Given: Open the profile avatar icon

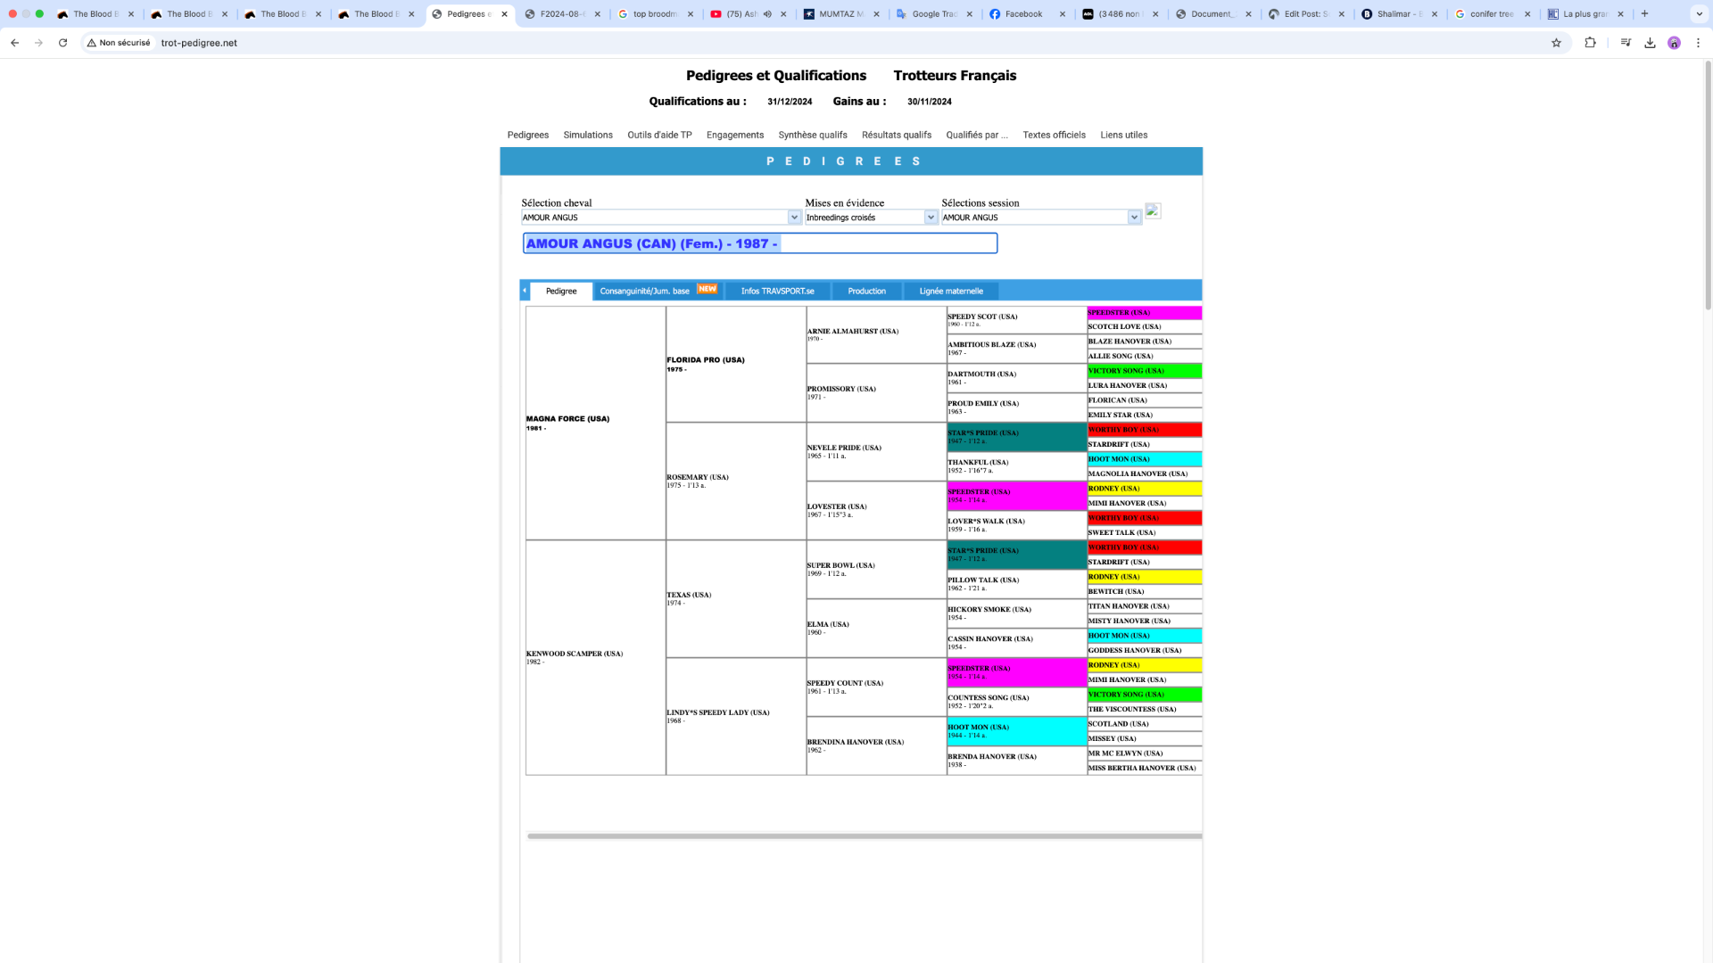Looking at the screenshot, I should point(1674,43).
